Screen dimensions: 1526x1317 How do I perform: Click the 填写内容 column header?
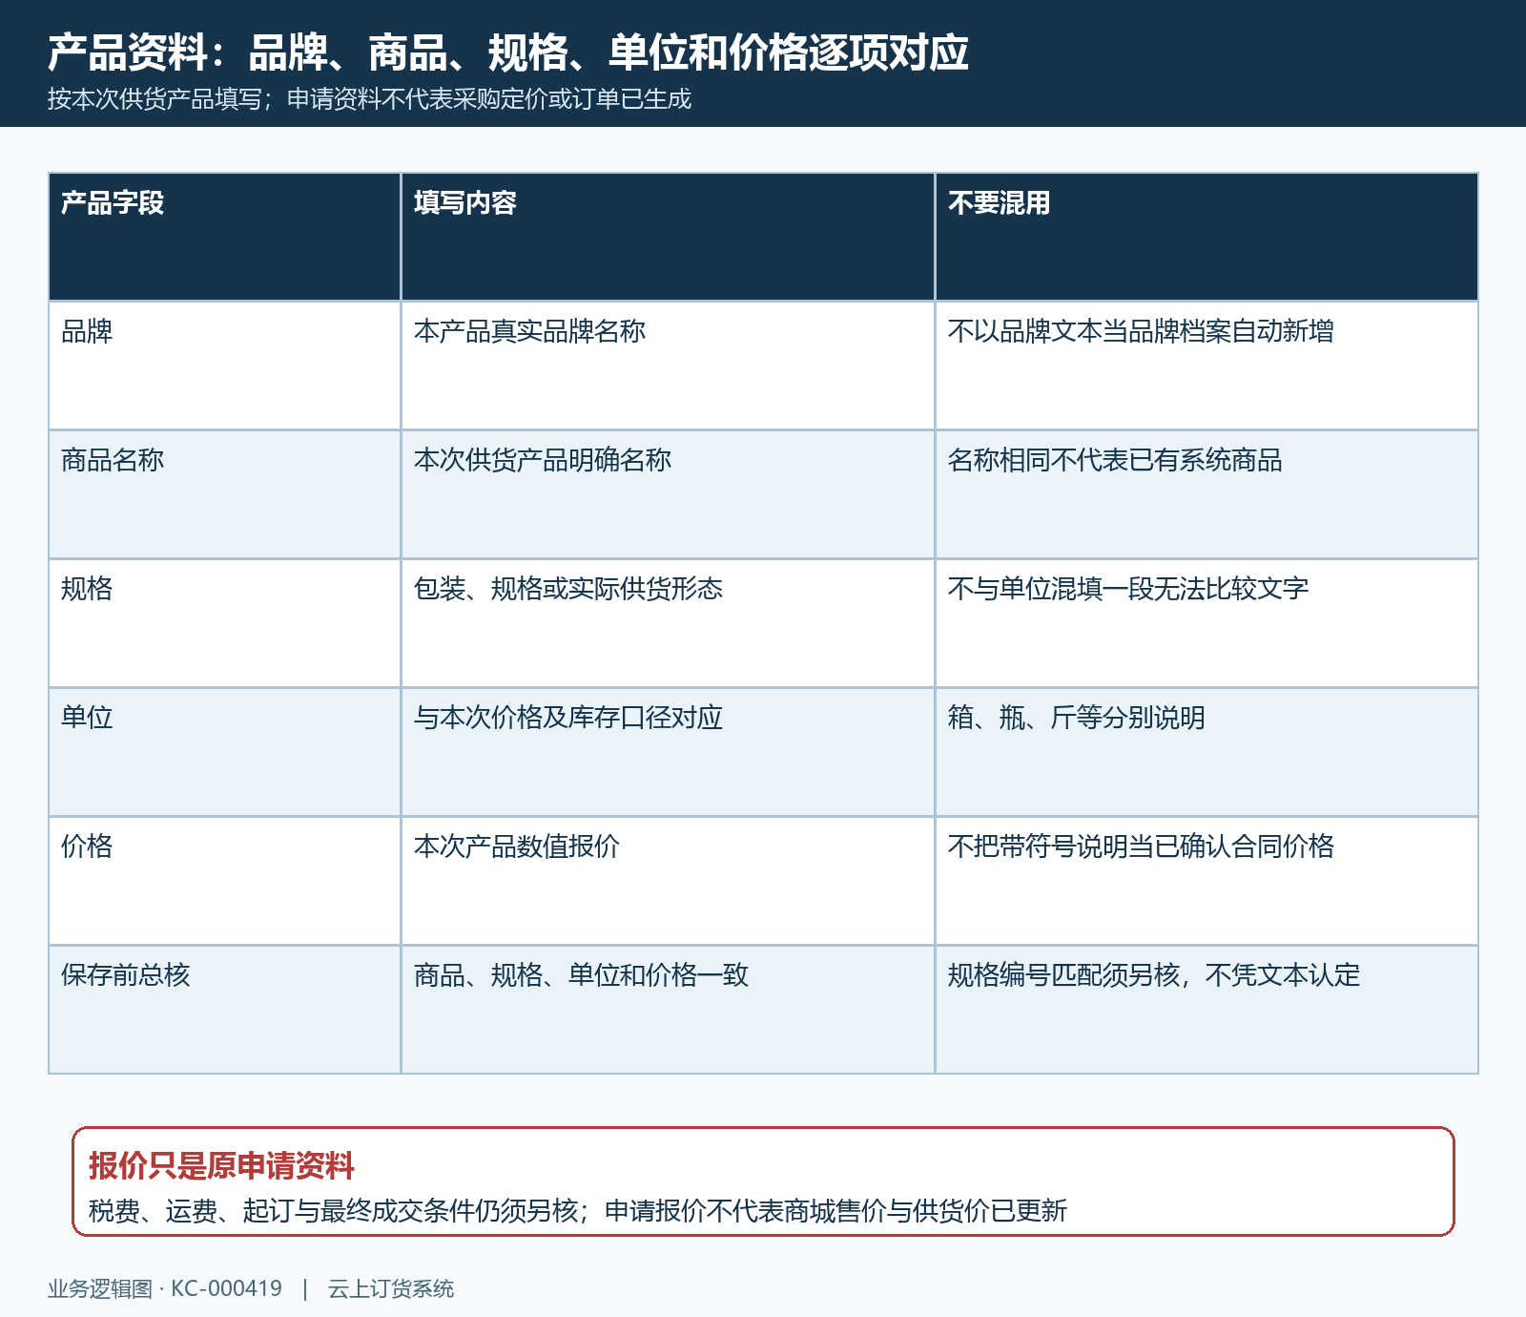(668, 237)
